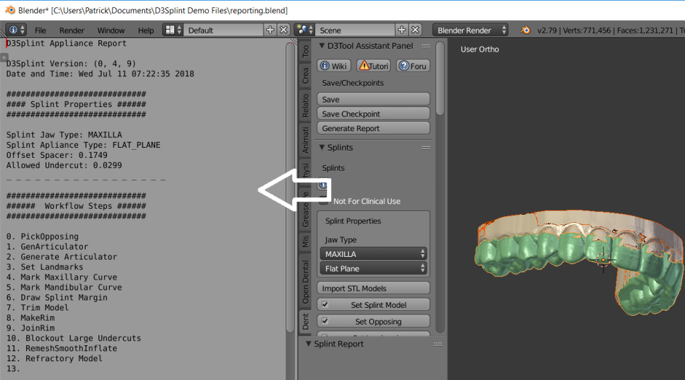Image resolution: width=685 pixels, height=380 pixels.
Task: Click the Import STL Models button
Action: pyautogui.click(x=373, y=288)
